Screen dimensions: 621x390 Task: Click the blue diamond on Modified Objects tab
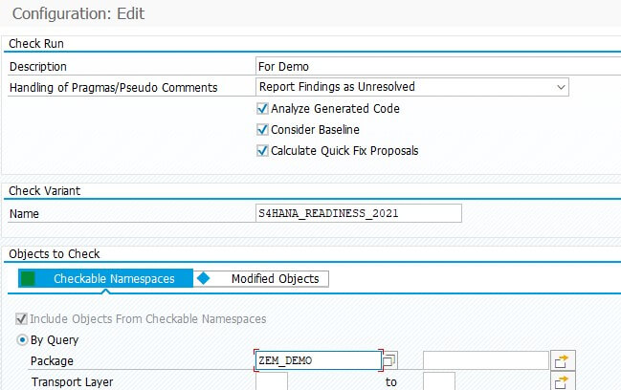click(203, 278)
